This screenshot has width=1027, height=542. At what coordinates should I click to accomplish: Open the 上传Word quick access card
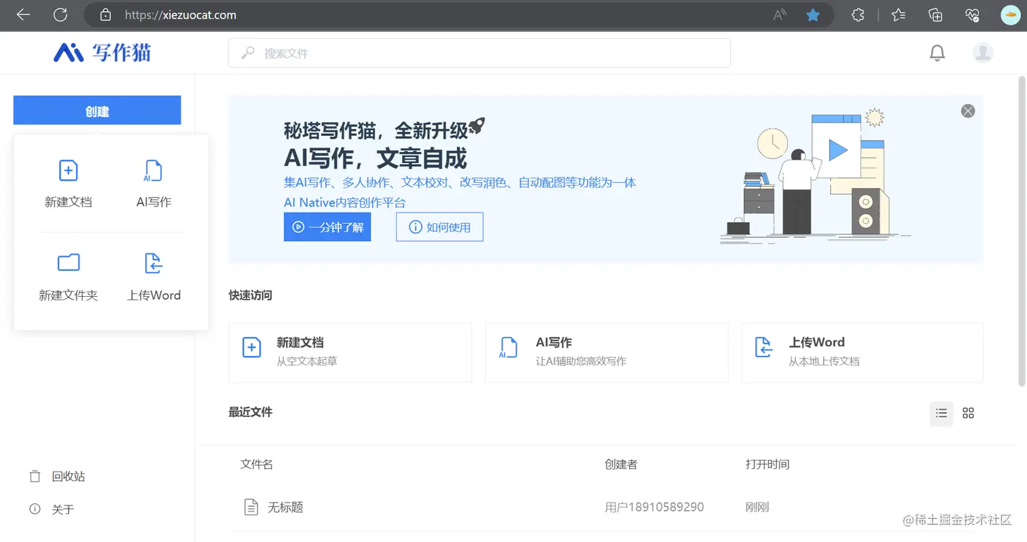(863, 353)
